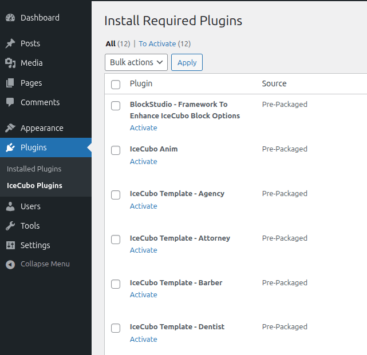Click the Plugin column header

(x=141, y=83)
